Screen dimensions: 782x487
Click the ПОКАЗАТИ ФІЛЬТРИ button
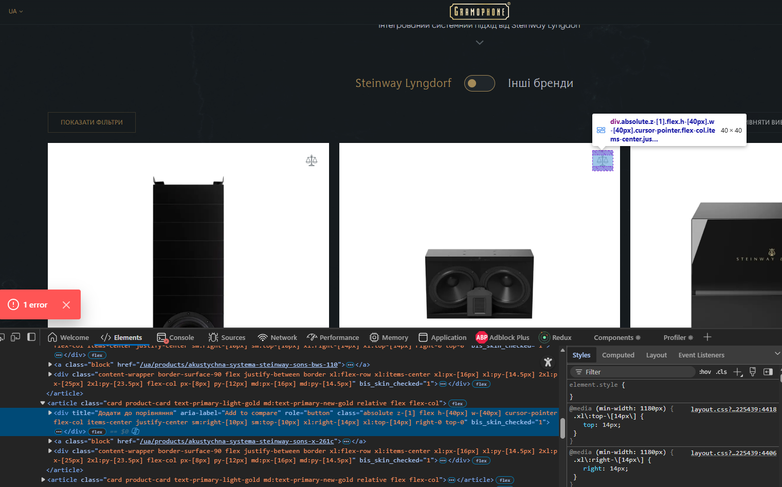coord(92,122)
